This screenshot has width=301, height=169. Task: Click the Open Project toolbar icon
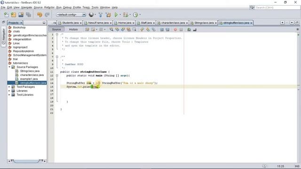click(21, 15)
